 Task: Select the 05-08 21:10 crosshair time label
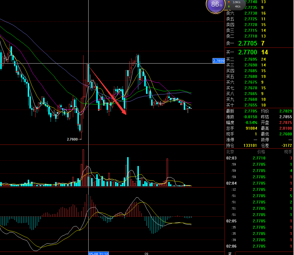point(99,254)
